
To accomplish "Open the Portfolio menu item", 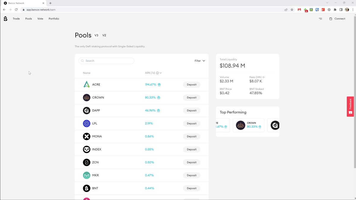I will pos(54,19).
